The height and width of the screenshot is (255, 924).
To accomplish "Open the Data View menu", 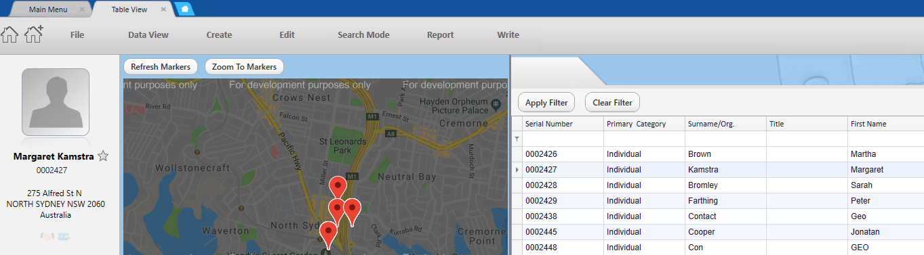I will tap(148, 35).
